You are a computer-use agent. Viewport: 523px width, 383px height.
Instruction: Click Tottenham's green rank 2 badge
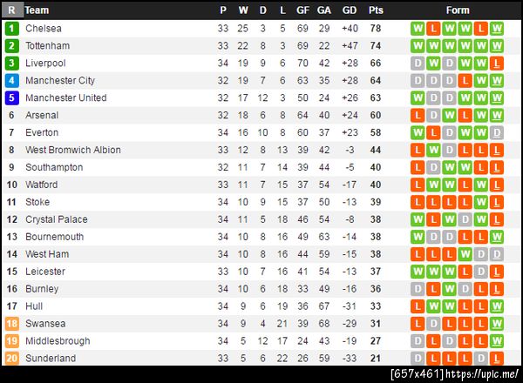(x=11, y=45)
